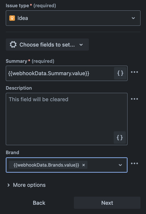The height and width of the screenshot is (214, 146).
Task: Open smart value picker for Summary field
Action: click(120, 73)
